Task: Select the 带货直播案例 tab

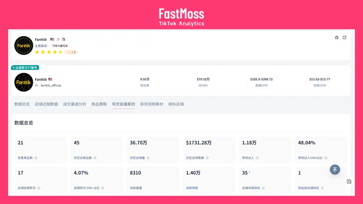Action: click(x=123, y=104)
